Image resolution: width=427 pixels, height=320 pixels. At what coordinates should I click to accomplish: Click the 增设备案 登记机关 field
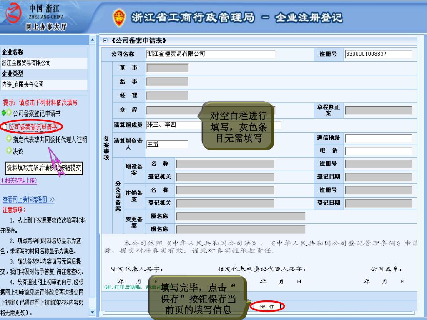tap(225, 177)
